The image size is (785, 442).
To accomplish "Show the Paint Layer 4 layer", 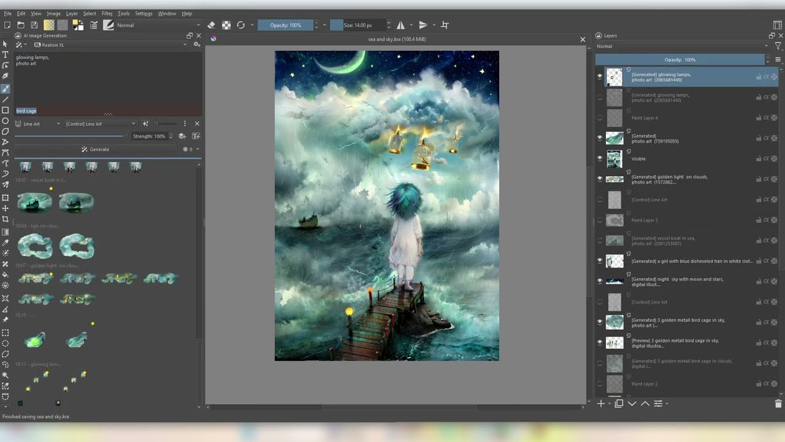I will point(600,118).
